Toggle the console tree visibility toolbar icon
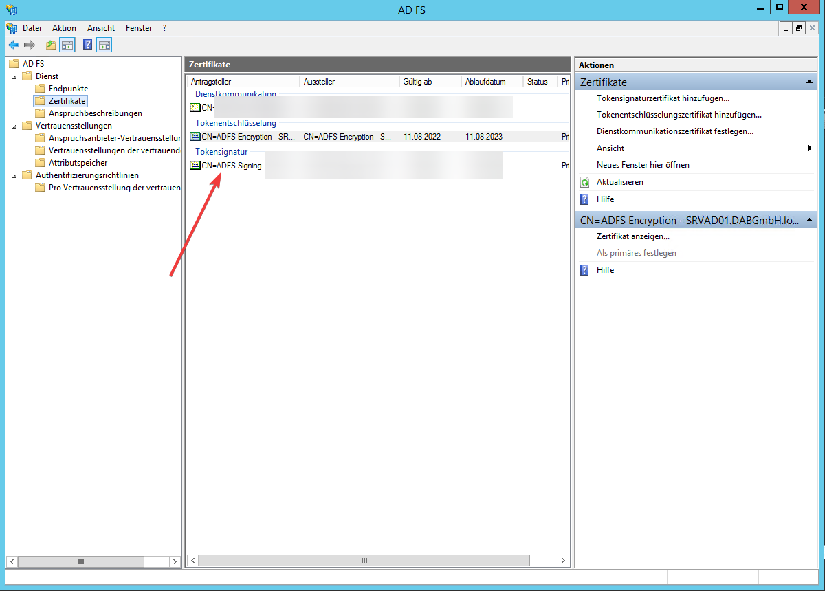825x591 pixels. 67,45
